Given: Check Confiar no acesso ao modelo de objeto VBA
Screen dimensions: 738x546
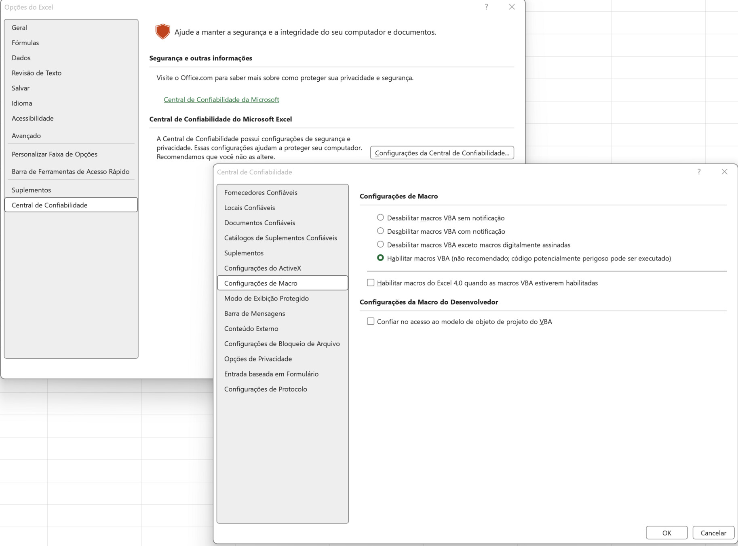Looking at the screenshot, I should [371, 321].
